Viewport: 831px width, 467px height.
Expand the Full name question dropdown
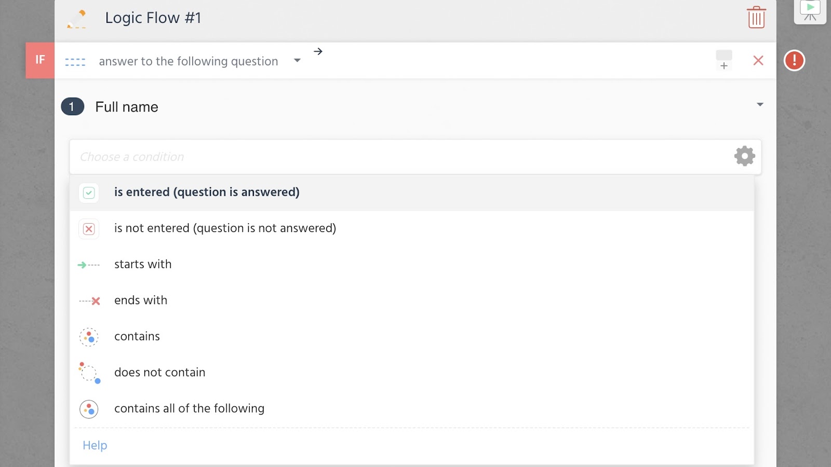coord(760,105)
